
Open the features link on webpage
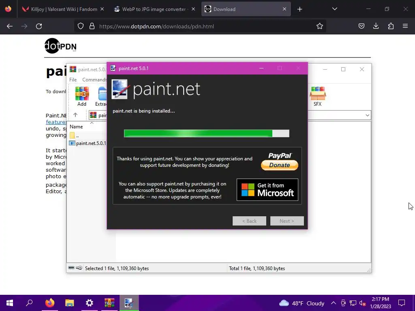56,122
